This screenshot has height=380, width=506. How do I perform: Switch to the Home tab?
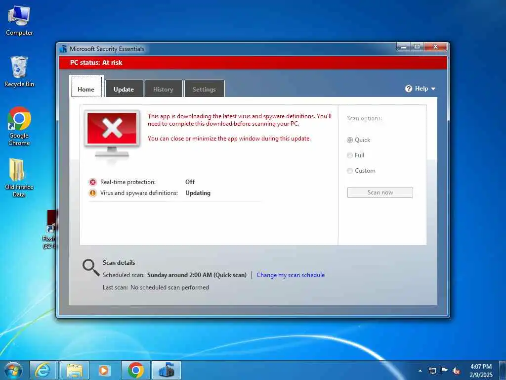pyautogui.click(x=86, y=87)
